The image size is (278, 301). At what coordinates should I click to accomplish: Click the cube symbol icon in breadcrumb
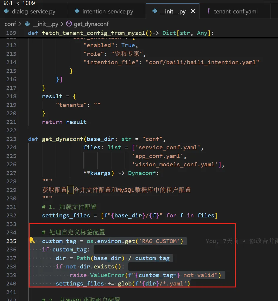[x=69, y=24]
